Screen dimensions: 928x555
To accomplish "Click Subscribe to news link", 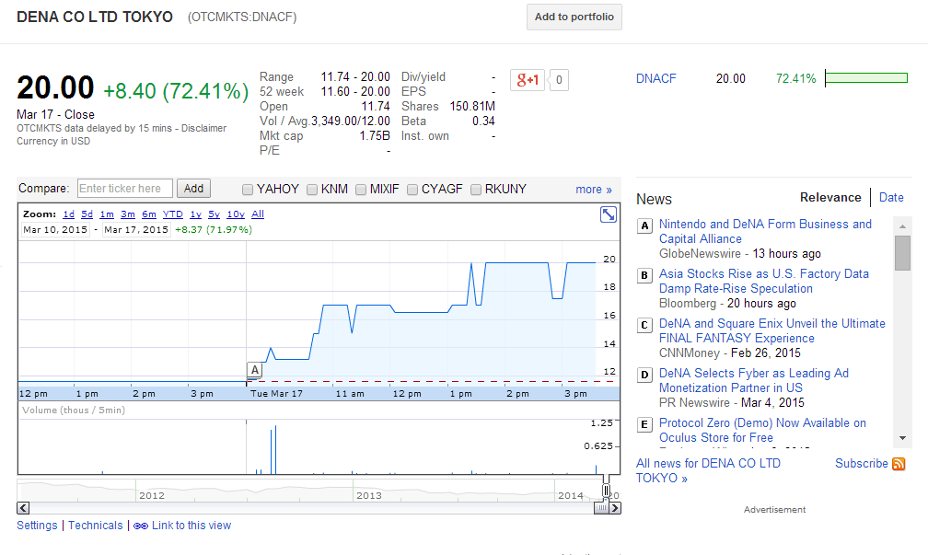I will pyautogui.click(x=861, y=464).
